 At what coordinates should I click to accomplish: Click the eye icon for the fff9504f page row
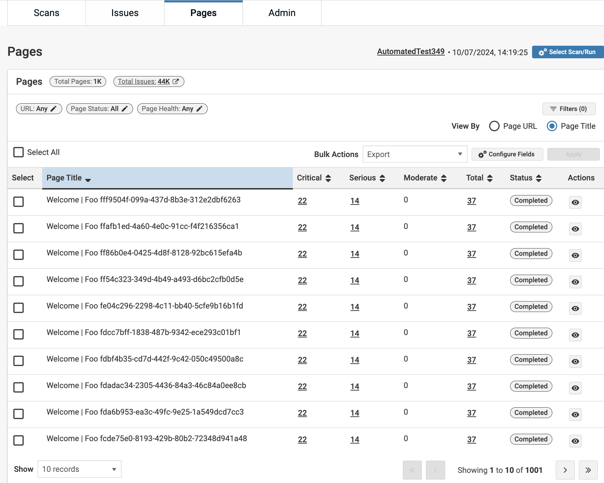tap(575, 202)
